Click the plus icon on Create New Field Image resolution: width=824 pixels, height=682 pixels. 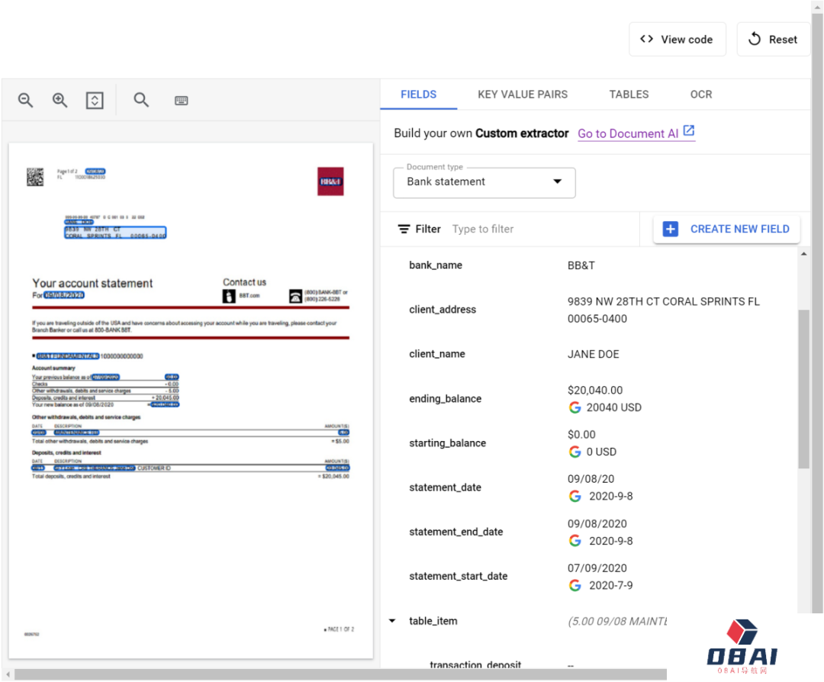pos(671,229)
